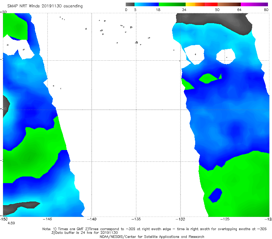Click the longitude label '-125'
Viewport: 272px width, 239px height.
[225, 219]
